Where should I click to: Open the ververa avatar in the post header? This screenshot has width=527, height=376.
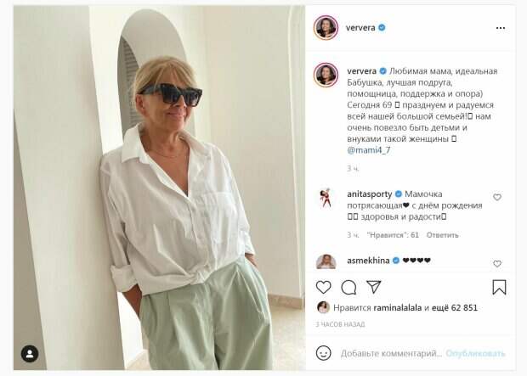tap(326, 27)
